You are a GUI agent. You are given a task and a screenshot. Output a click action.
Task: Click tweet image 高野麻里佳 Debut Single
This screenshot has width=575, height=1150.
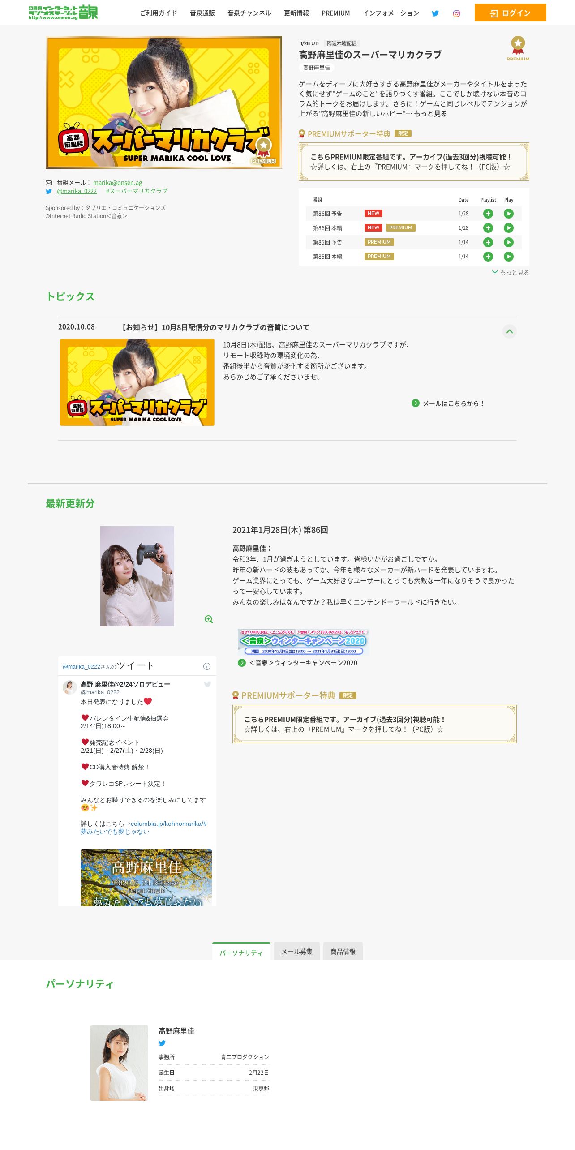(x=146, y=878)
